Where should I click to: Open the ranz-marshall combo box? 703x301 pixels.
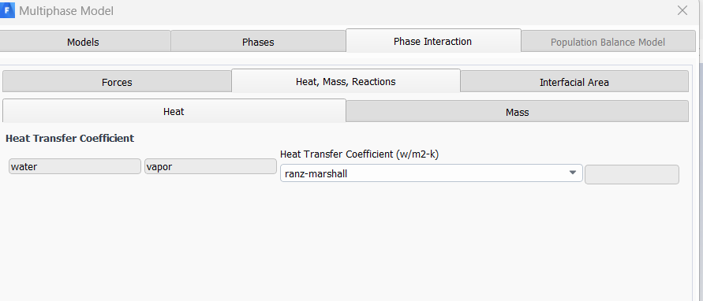432,173
